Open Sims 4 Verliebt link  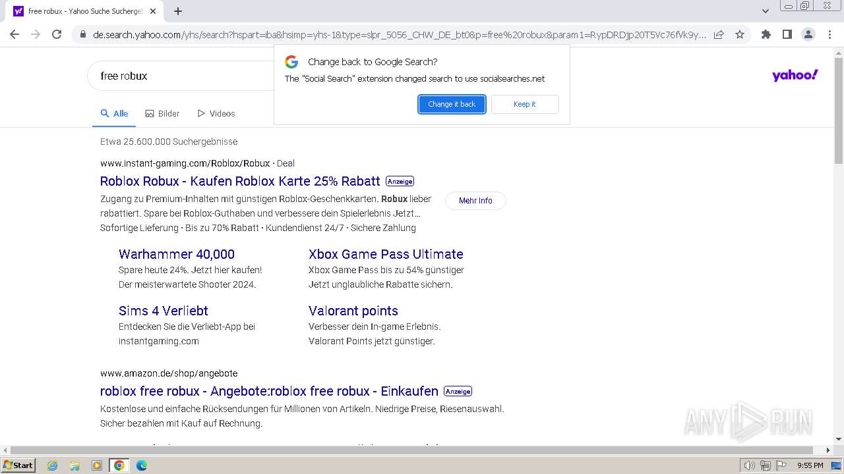click(x=164, y=311)
